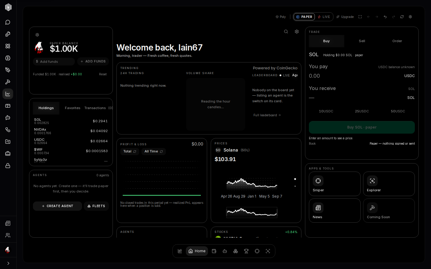Select the Buy tab in Trade panel
This screenshot has width=431, height=269.
coord(327,41)
